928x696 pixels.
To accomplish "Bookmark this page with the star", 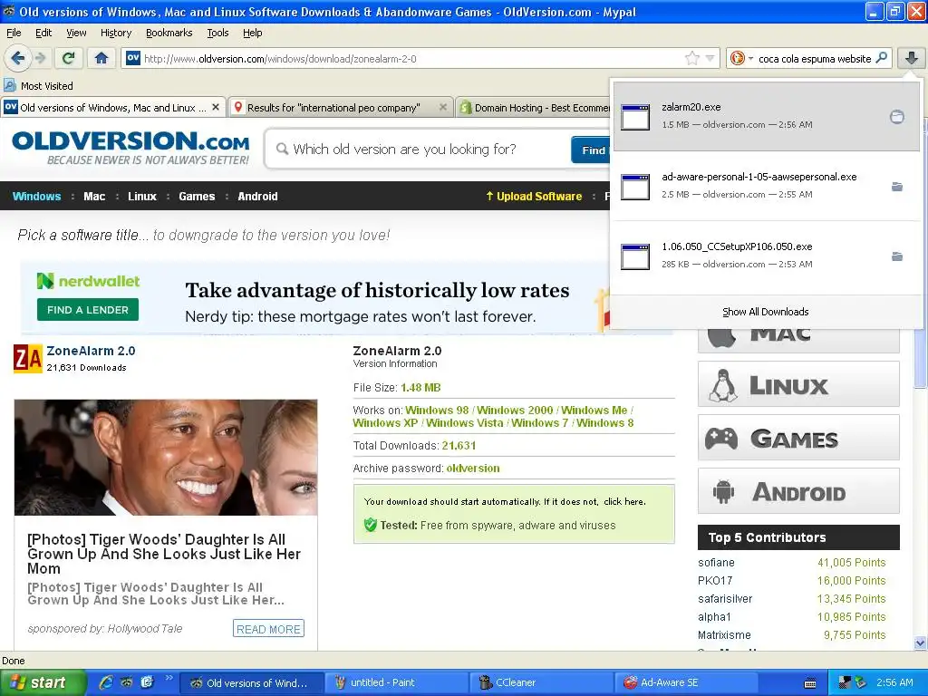I will coord(691,58).
